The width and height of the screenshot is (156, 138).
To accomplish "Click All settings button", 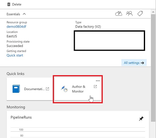I will click(134, 63).
